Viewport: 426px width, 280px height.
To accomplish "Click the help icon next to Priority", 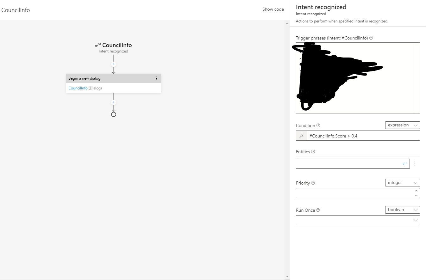I will tap(313, 183).
